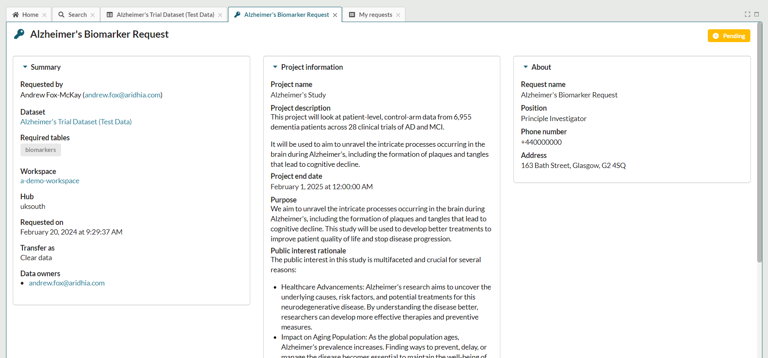This screenshot has height=358, width=768.
Task: Collapse the Summary section
Action: (x=25, y=67)
